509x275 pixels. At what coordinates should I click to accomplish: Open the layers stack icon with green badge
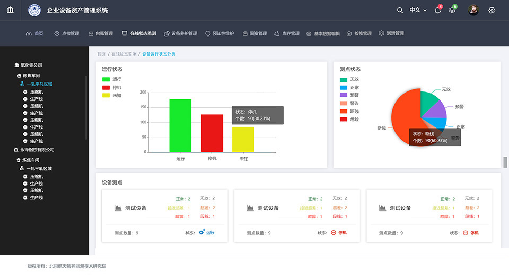pyautogui.click(x=452, y=10)
